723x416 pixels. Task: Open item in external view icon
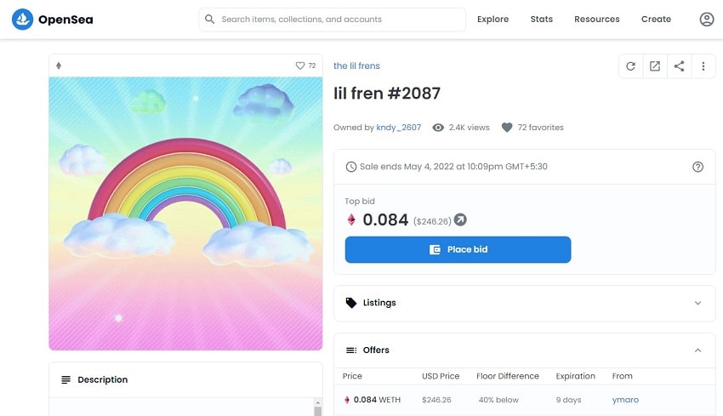coord(655,66)
